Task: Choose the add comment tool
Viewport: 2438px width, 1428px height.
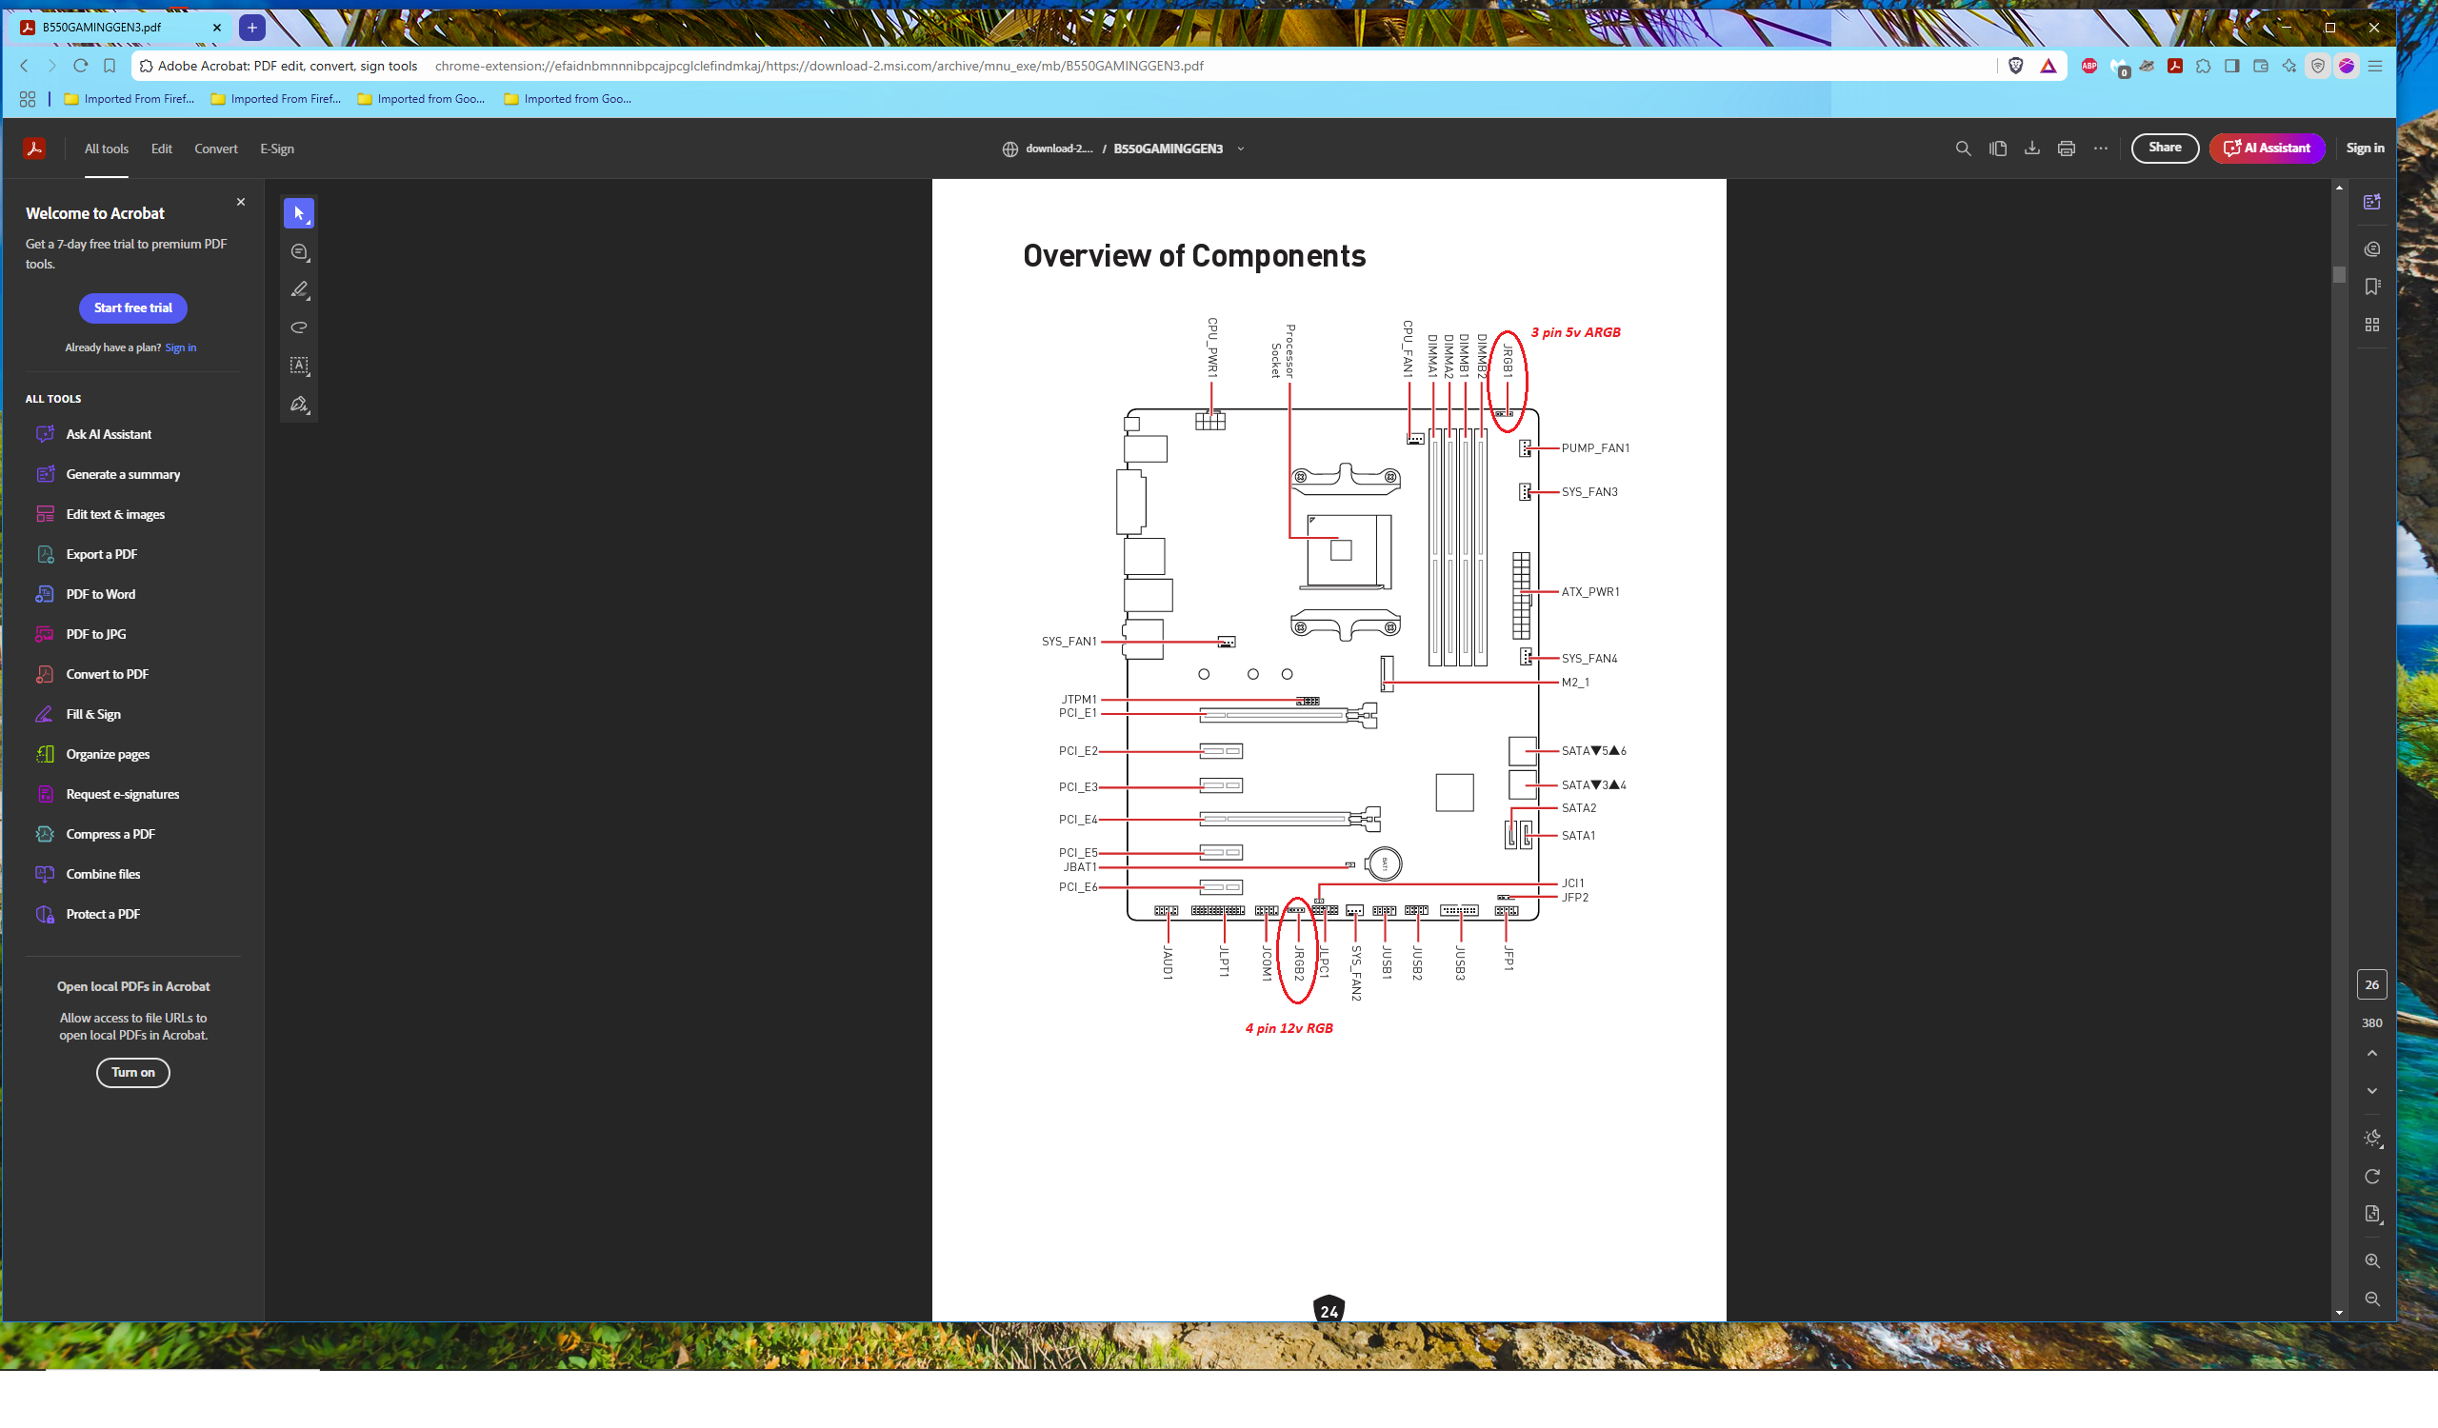Action: pos(299,252)
